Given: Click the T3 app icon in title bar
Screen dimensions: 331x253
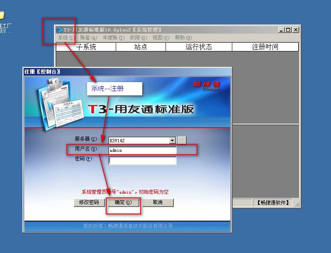Looking at the screenshot, I should click(60, 30).
